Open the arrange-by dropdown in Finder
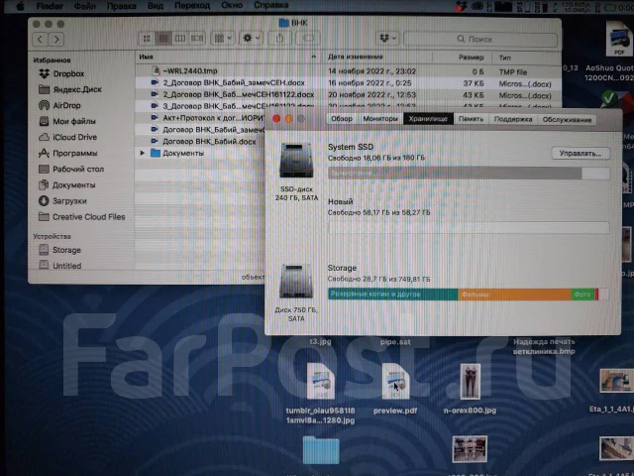 pos(223,39)
